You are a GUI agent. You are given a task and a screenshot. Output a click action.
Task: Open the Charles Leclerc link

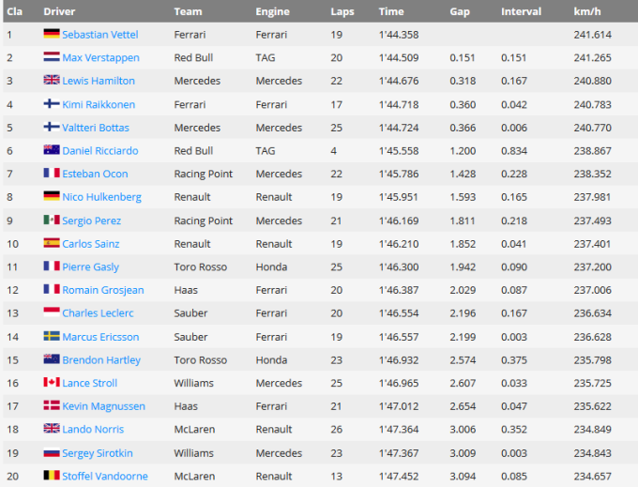coord(98,313)
